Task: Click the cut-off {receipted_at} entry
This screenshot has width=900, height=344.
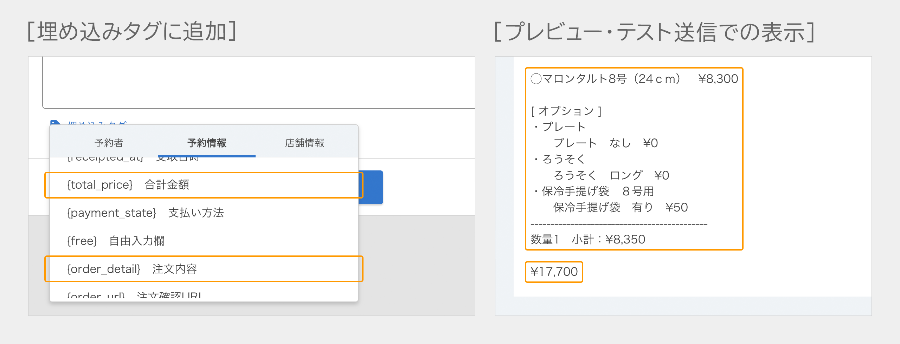Action: pos(134,159)
